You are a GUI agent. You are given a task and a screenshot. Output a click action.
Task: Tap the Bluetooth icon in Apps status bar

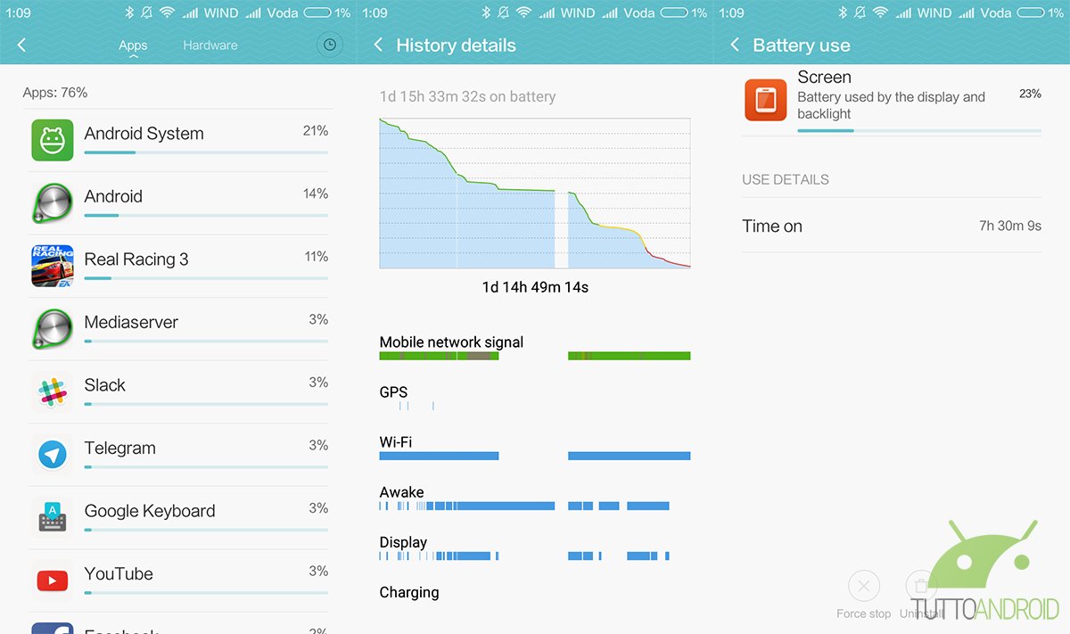[x=129, y=12]
